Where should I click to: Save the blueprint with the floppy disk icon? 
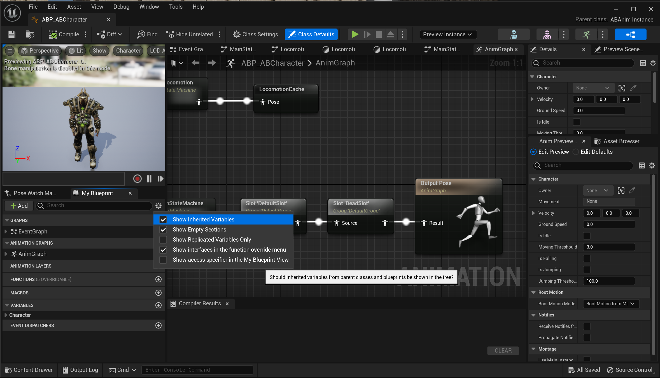click(x=11, y=34)
